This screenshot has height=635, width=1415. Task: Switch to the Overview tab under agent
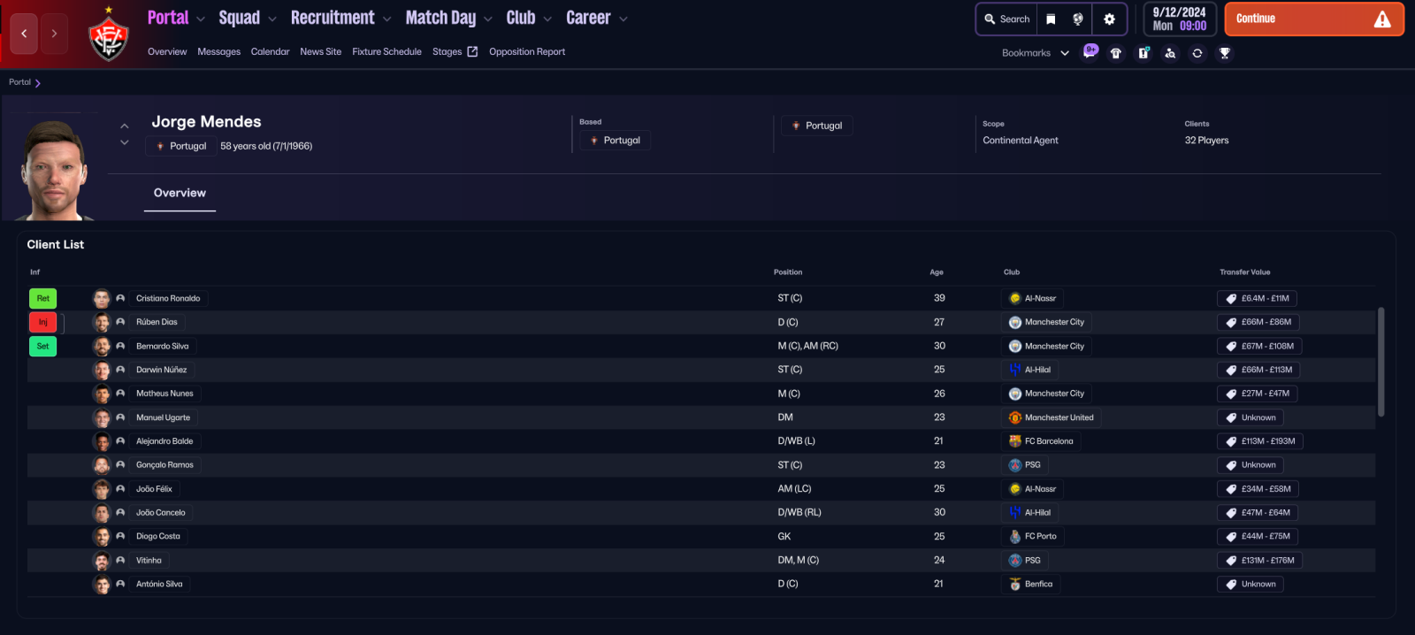[x=180, y=193]
